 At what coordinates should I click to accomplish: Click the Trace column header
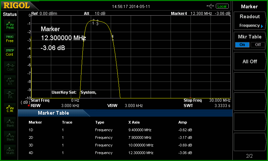[67, 122]
